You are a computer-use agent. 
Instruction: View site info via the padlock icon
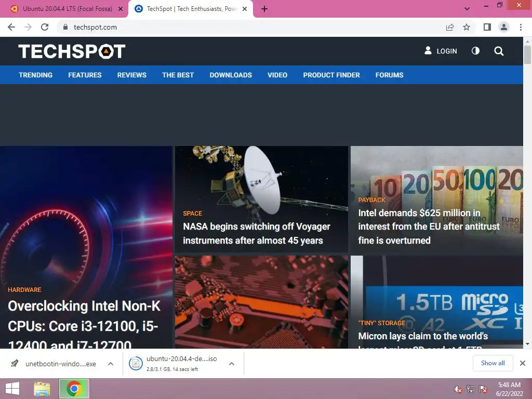coord(65,27)
